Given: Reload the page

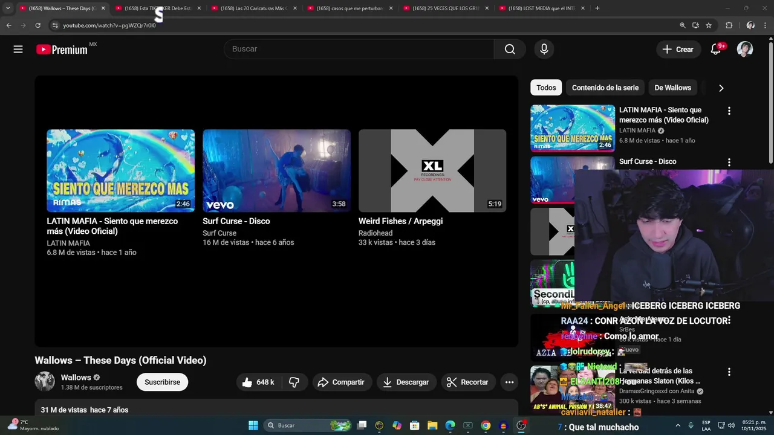Looking at the screenshot, I should click(37, 25).
